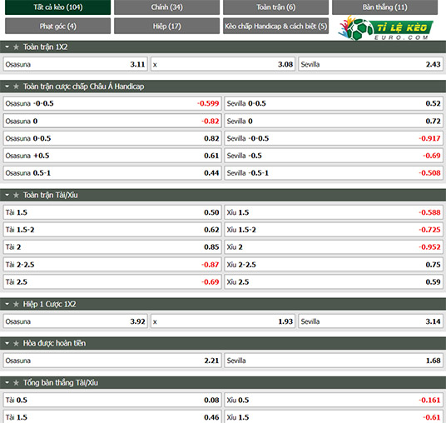446x423 pixels.
Task: Open the Phạt góc (4) tab
Action: pos(57,26)
